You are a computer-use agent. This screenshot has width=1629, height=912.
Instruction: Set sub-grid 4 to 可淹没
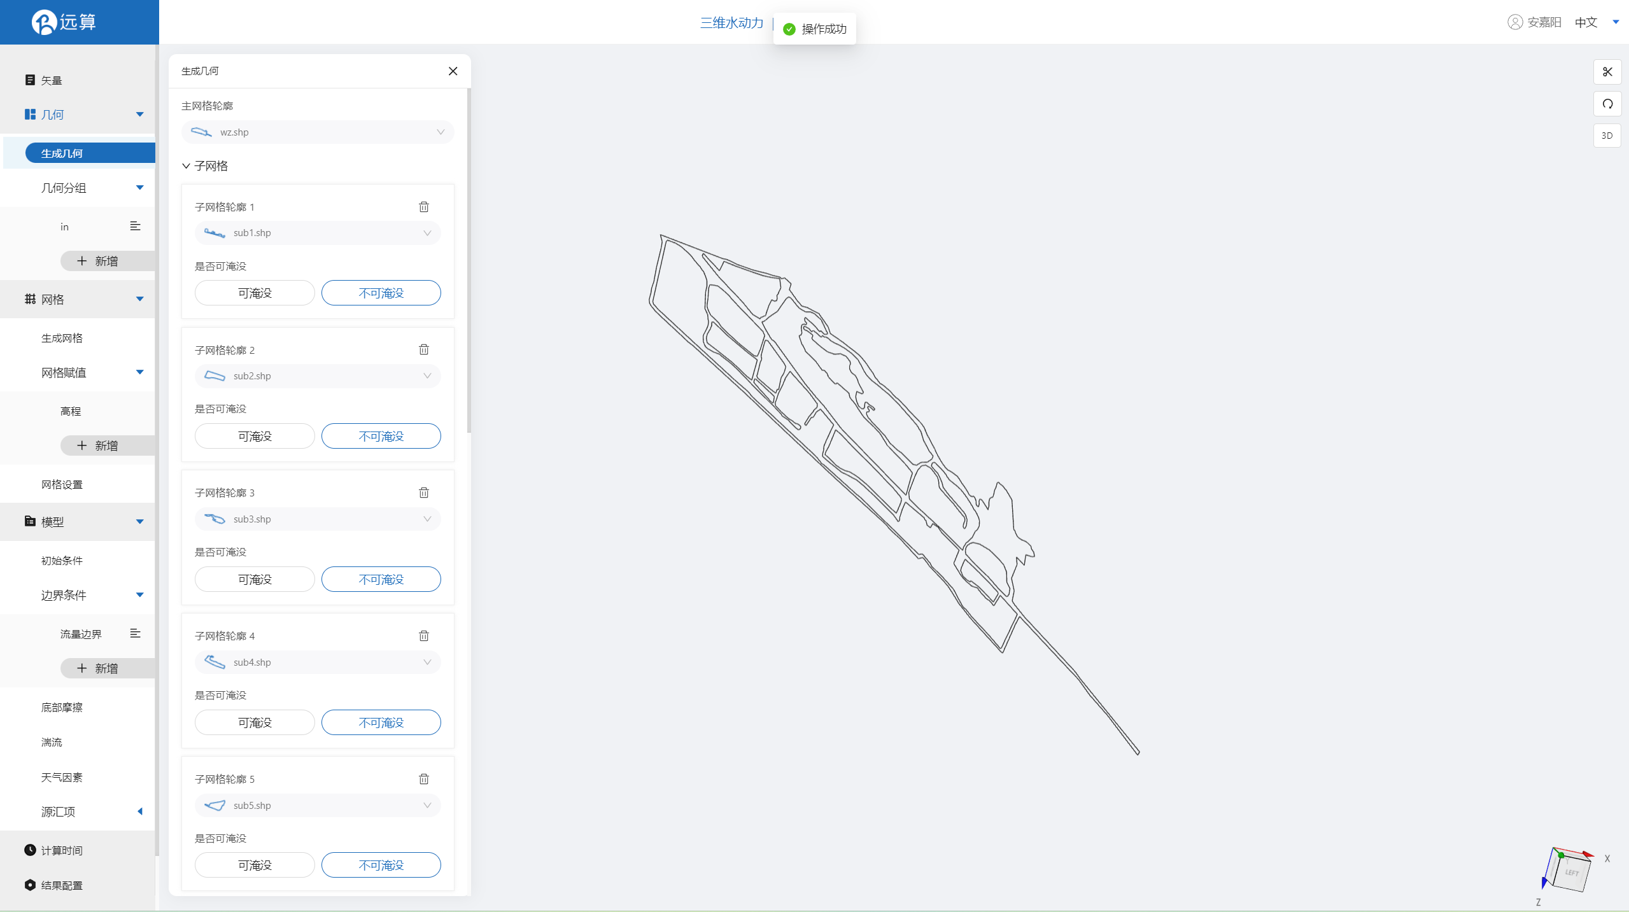[x=255, y=722]
